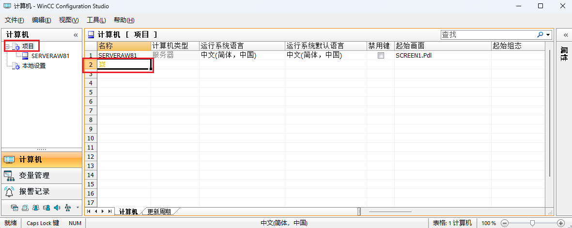The width and height of the screenshot is (572, 228).
Task: Select the 运行系统默认语言 column header
Action: 326,46
